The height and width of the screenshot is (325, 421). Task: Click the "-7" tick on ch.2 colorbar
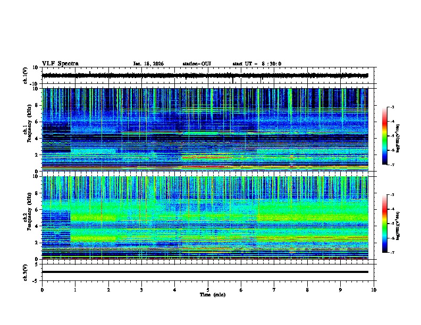coord(392,252)
